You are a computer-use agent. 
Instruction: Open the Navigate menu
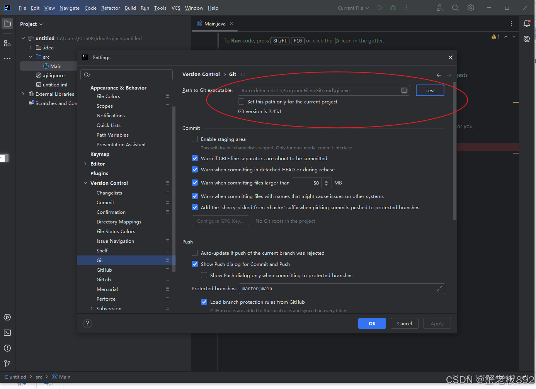70,8
